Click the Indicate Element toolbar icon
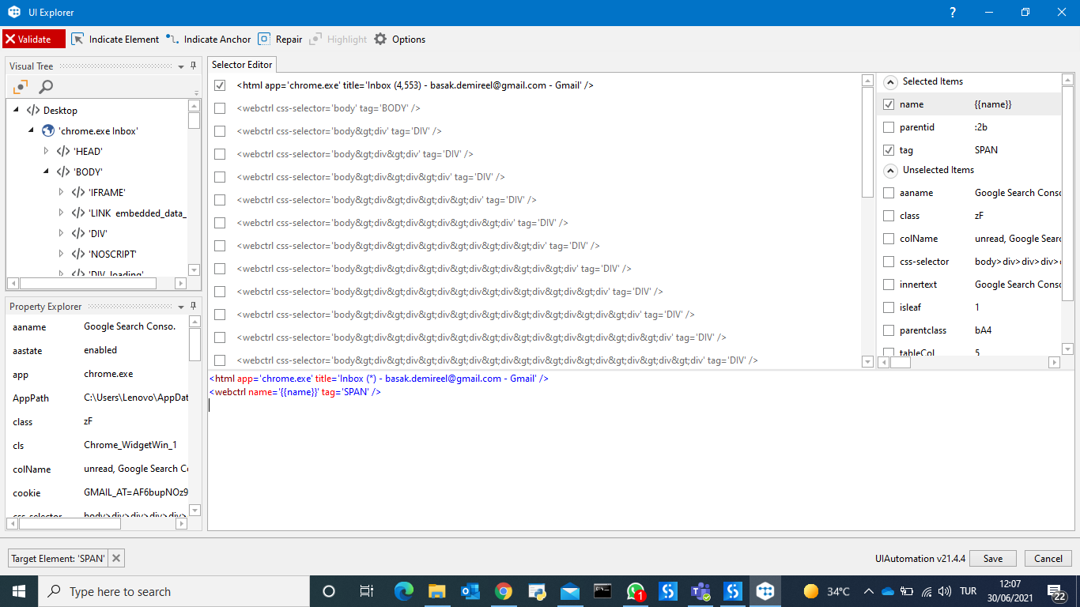The width and height of the screenshot is (1080, 607). tap(77, 39)
